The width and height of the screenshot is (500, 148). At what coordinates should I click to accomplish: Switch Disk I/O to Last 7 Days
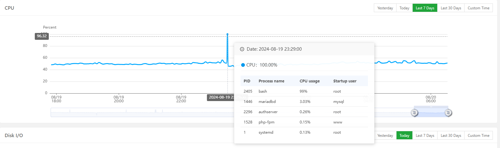coord(425,136)
